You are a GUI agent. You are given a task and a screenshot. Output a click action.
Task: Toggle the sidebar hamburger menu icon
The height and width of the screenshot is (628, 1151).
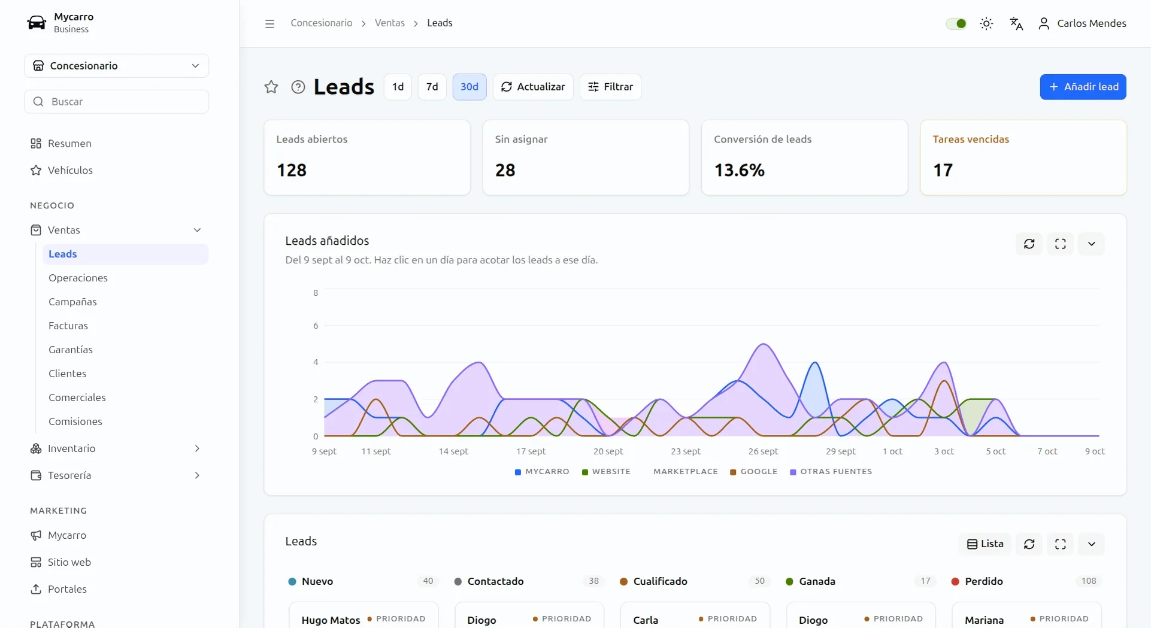pyautogui.click(x=269, y=23)
